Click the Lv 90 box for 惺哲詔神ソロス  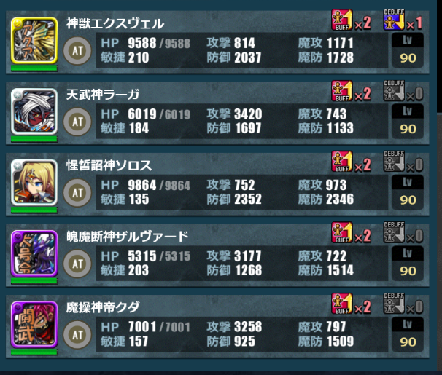(408, 192)
